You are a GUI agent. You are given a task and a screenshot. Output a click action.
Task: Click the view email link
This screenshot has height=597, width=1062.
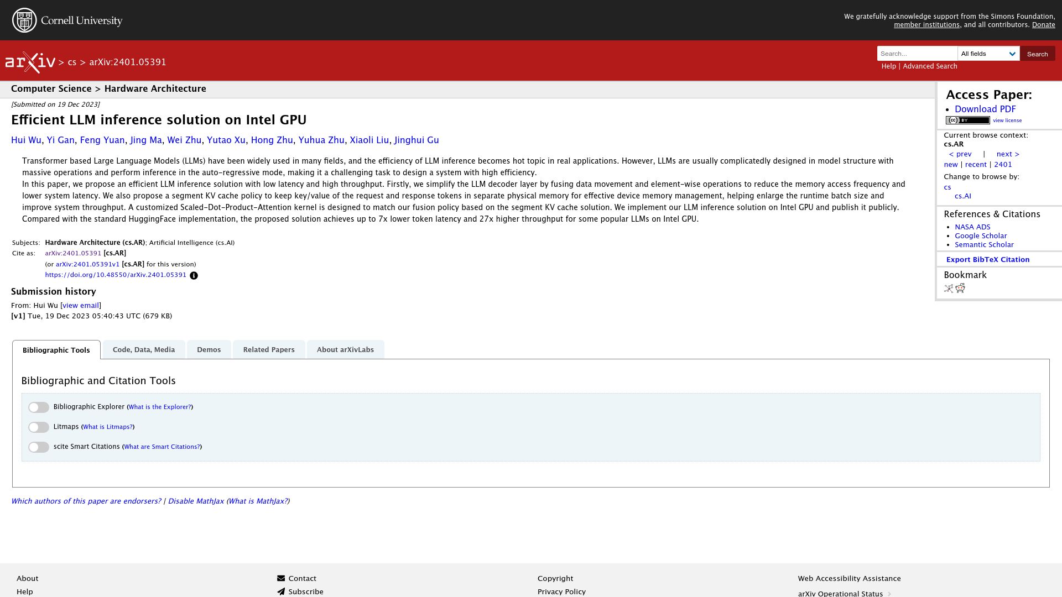pos(81,306)
